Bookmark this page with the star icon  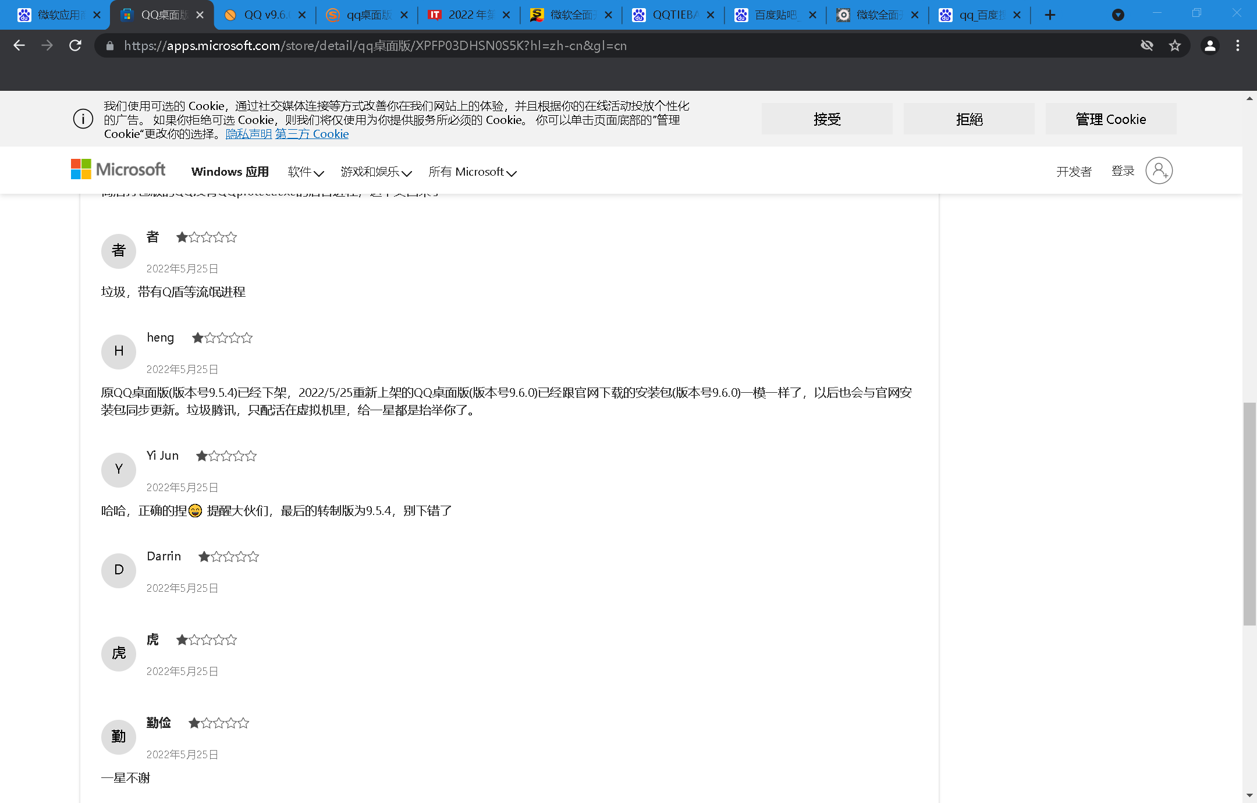[1175, 45]
